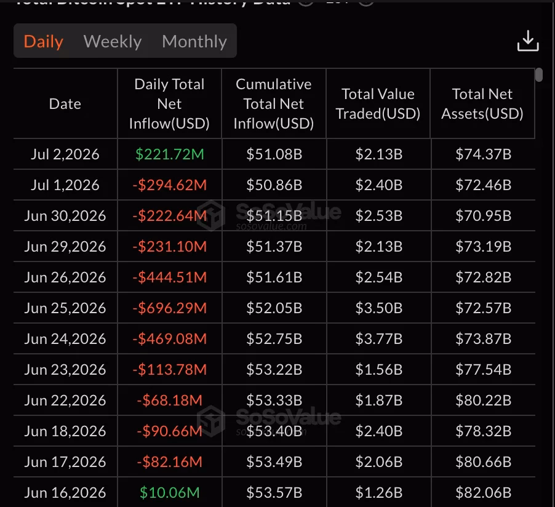Image resolution: width=555 pixels, height=507 pixels.
Task: Select the $80.22B net assets value
Action: click(x=484, y=401)
